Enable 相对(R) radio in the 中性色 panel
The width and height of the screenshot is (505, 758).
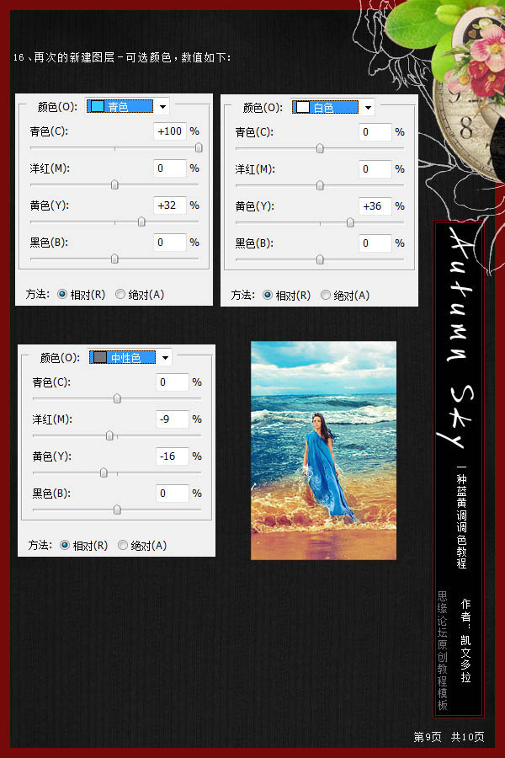click(65, 545)
